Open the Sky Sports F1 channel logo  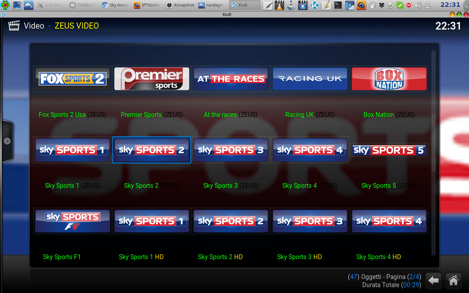click(x=73, y=221)
